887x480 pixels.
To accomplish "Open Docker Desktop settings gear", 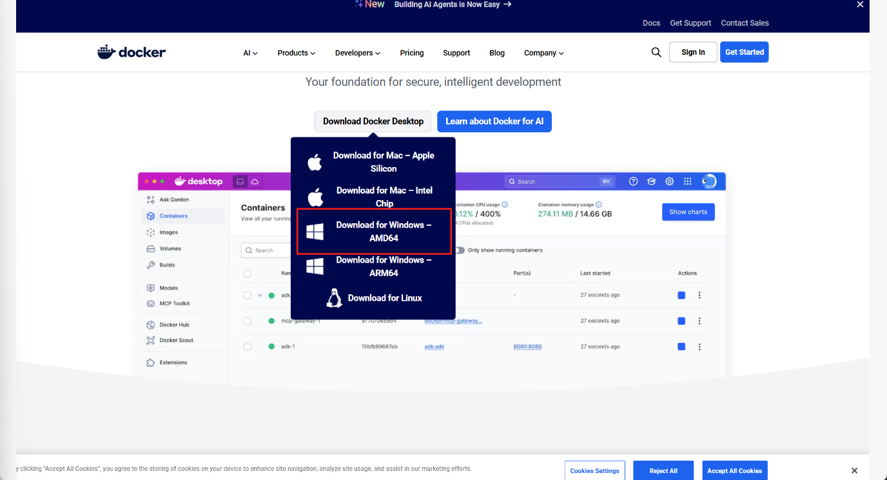I will [x=670, y=181].
